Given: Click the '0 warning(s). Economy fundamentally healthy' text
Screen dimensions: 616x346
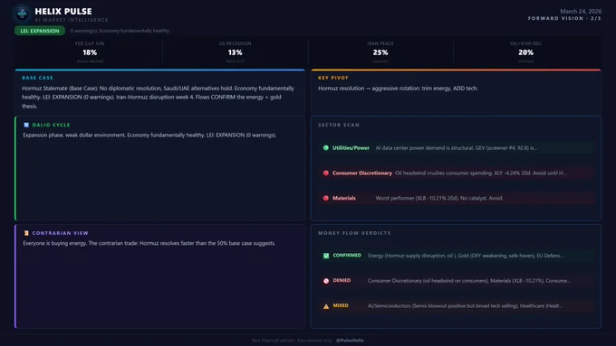Looking at the screenshot, I should coord(120,31).
